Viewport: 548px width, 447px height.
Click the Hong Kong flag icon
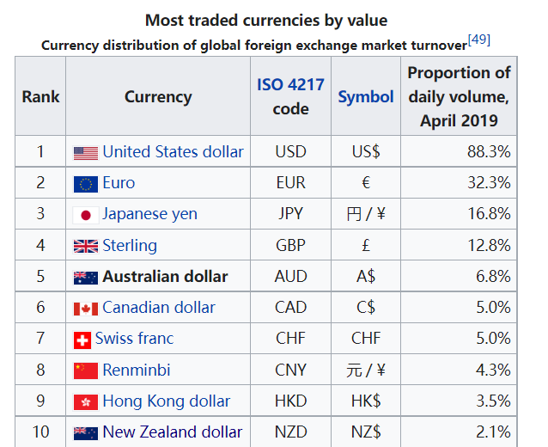[86, 402]
